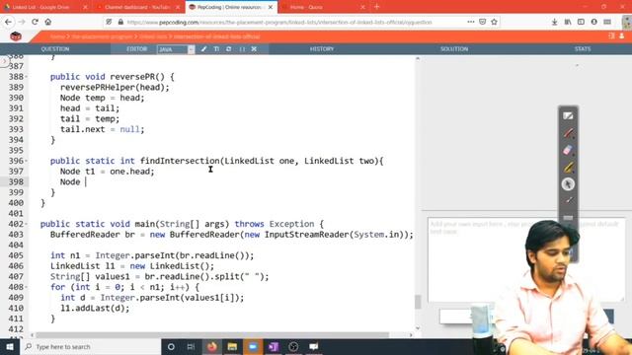
Task: Click the 'Type here to search' taskbar box
Action: [91, 346]
